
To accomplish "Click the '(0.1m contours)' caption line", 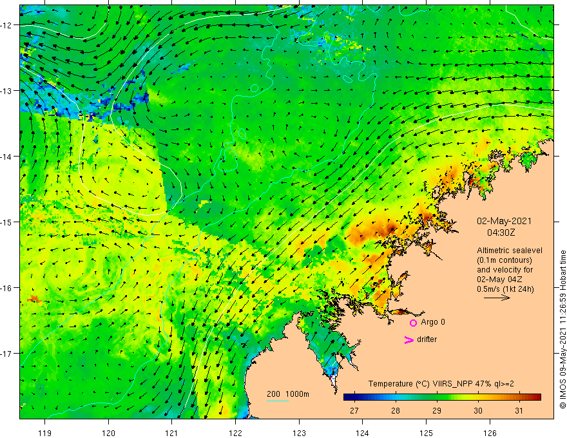I will point(505,260).
